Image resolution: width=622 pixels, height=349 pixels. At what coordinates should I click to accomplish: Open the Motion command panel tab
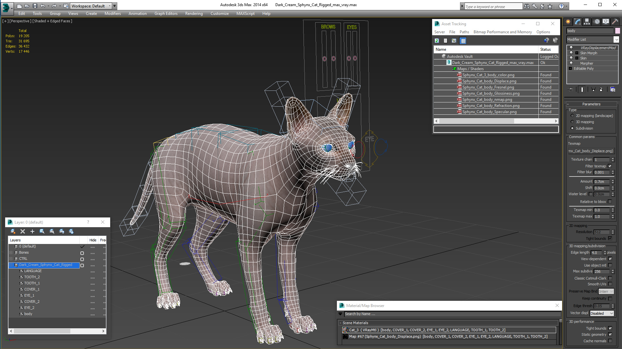pyautogui.click(x=597, y=22)
